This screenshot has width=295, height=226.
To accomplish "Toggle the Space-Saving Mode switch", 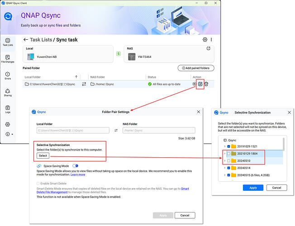I will click(x=75, y=166).
